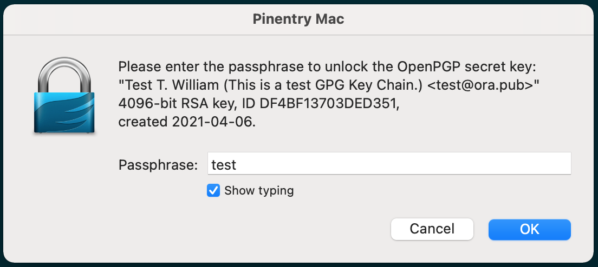Click the GPG padlock icon
Screen dimensions: 598x267
click(64, 97)
